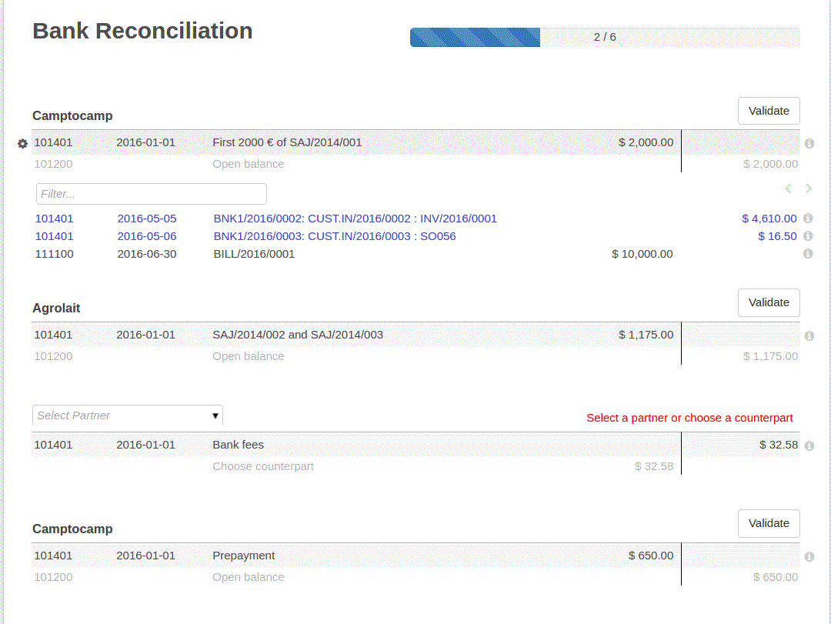The image size is (831, 624).
Task: Go to next page of matching entries
Action: [809, 189]
